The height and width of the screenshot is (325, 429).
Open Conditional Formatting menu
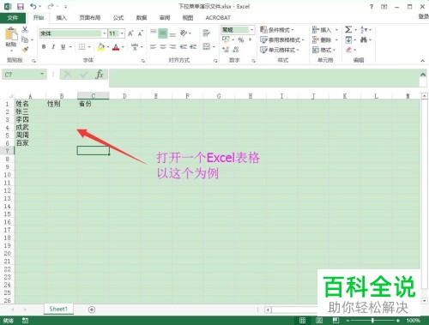click(x=277, y=30)
